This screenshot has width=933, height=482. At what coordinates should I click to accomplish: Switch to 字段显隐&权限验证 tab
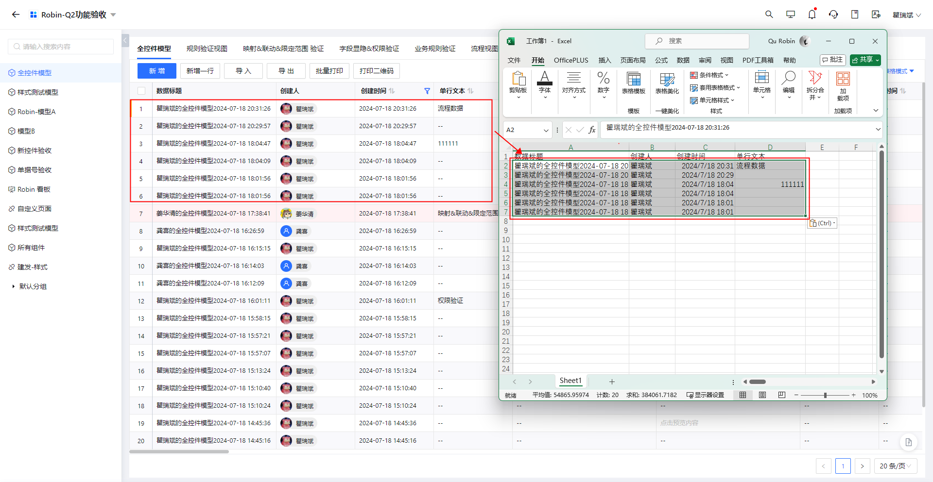click(369, 49)
